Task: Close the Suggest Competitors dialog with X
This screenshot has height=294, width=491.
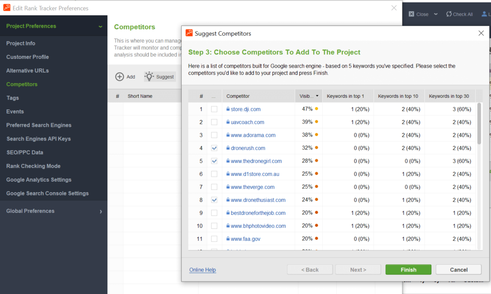Action: (481, 33)
